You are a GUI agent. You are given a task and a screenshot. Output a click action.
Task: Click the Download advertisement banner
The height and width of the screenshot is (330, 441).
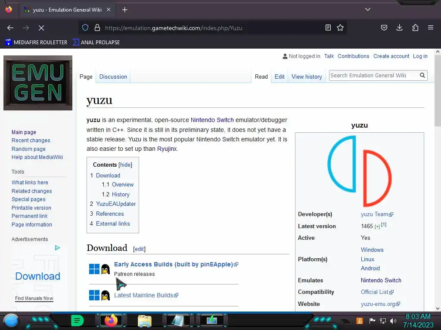[38, 276]
